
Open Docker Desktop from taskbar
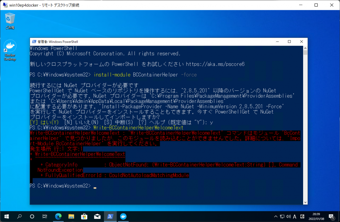(123, 216)
